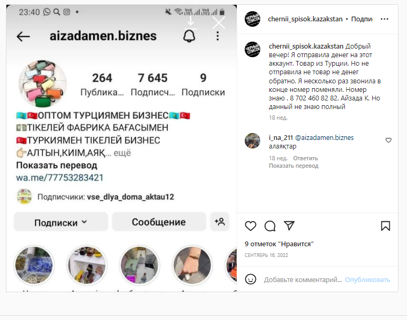Click Показать перевод under the comment
Viewport: 407px width, 320px height.
click(293, 166)
